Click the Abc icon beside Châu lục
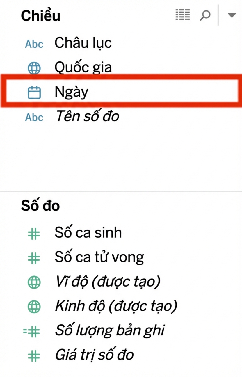This screenshot has width=242, height=377. click(x=34, y=44)
